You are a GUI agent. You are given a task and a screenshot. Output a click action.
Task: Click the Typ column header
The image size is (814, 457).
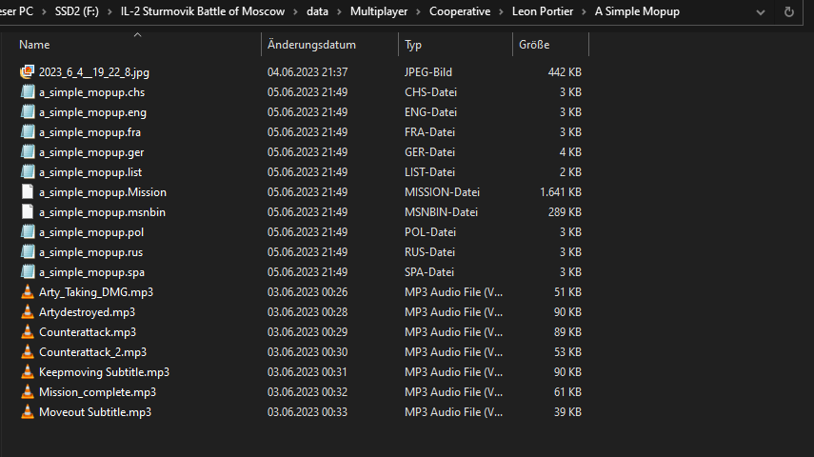pos(413,45)
